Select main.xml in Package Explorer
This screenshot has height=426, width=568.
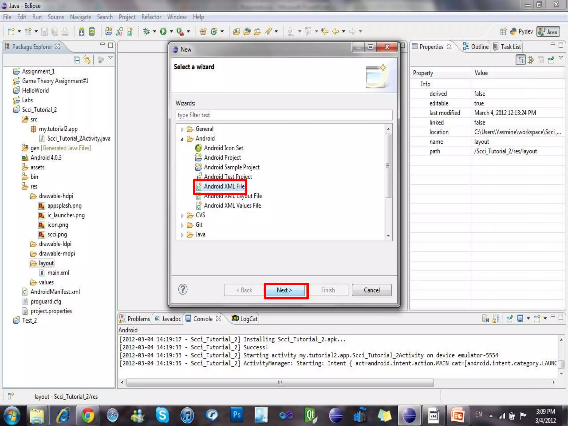click(x=54, y=273)
